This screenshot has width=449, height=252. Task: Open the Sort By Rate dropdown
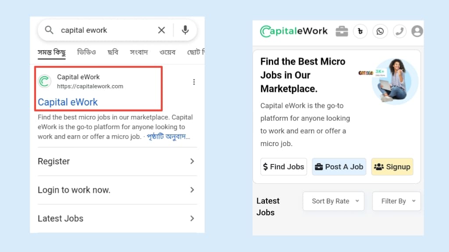333,201
